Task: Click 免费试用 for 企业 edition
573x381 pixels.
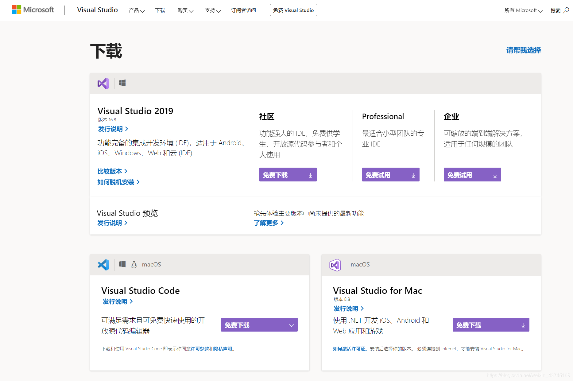Action: (x=472, y=175)
